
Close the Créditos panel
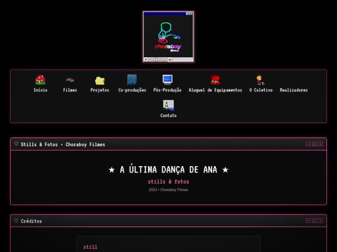[x=320, y=221]
